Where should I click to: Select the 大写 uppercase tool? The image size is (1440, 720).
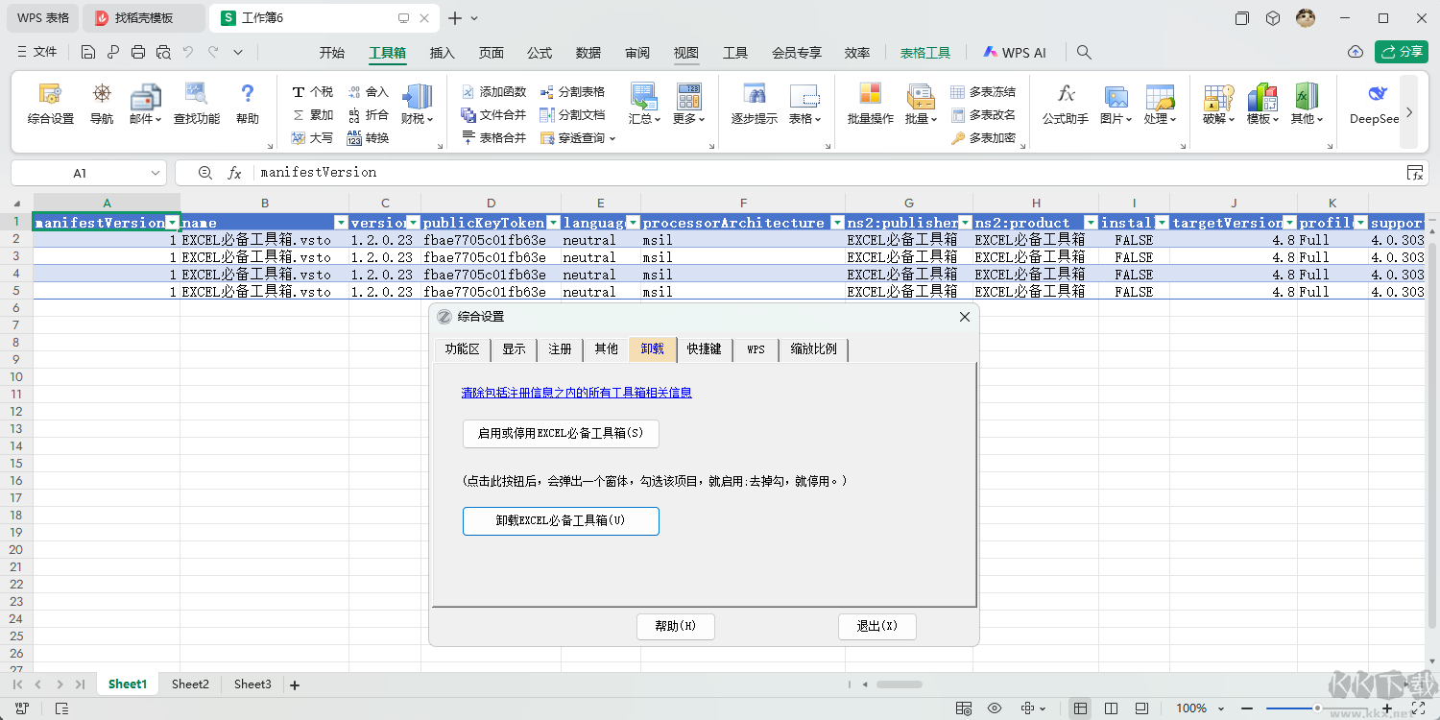click(312, 138)
